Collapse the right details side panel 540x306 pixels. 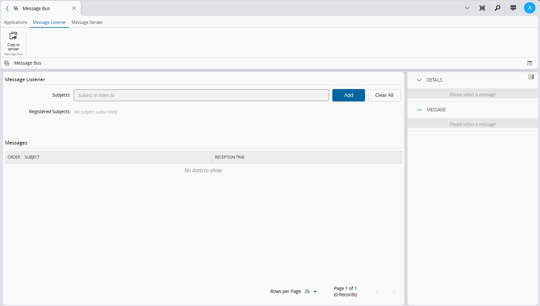[x=531, y=77]
